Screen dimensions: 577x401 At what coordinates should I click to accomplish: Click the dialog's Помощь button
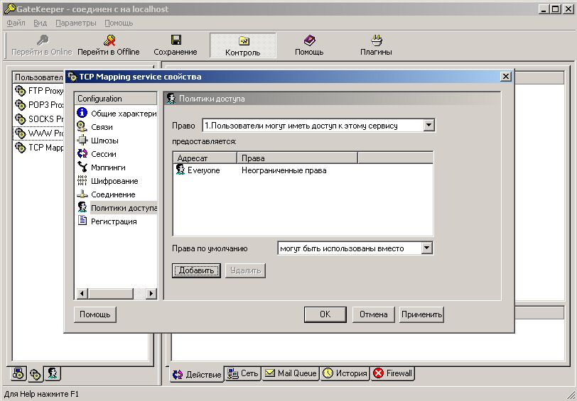[95, 314]
